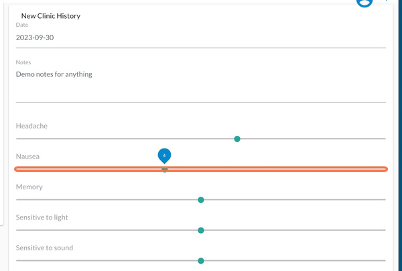Open the user profile avatar icon

[x=364, y=3]
